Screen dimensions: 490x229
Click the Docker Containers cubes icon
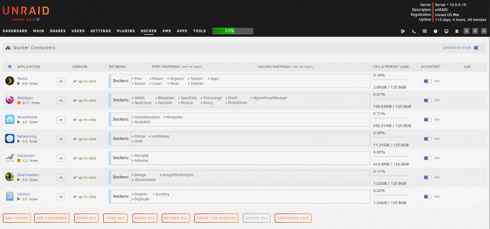[x=8, y=48]
